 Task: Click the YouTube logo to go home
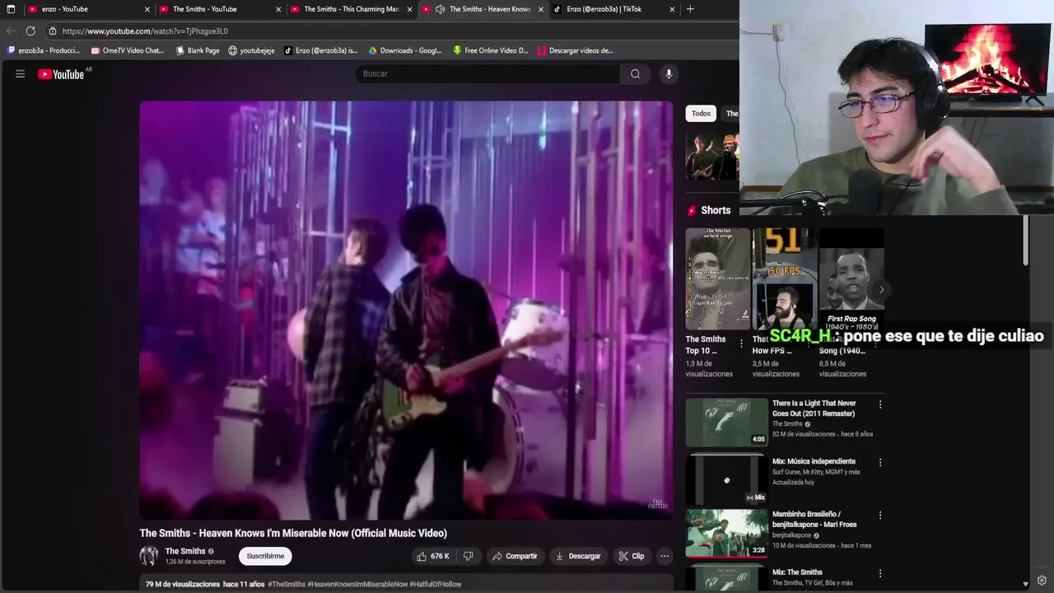61,74
